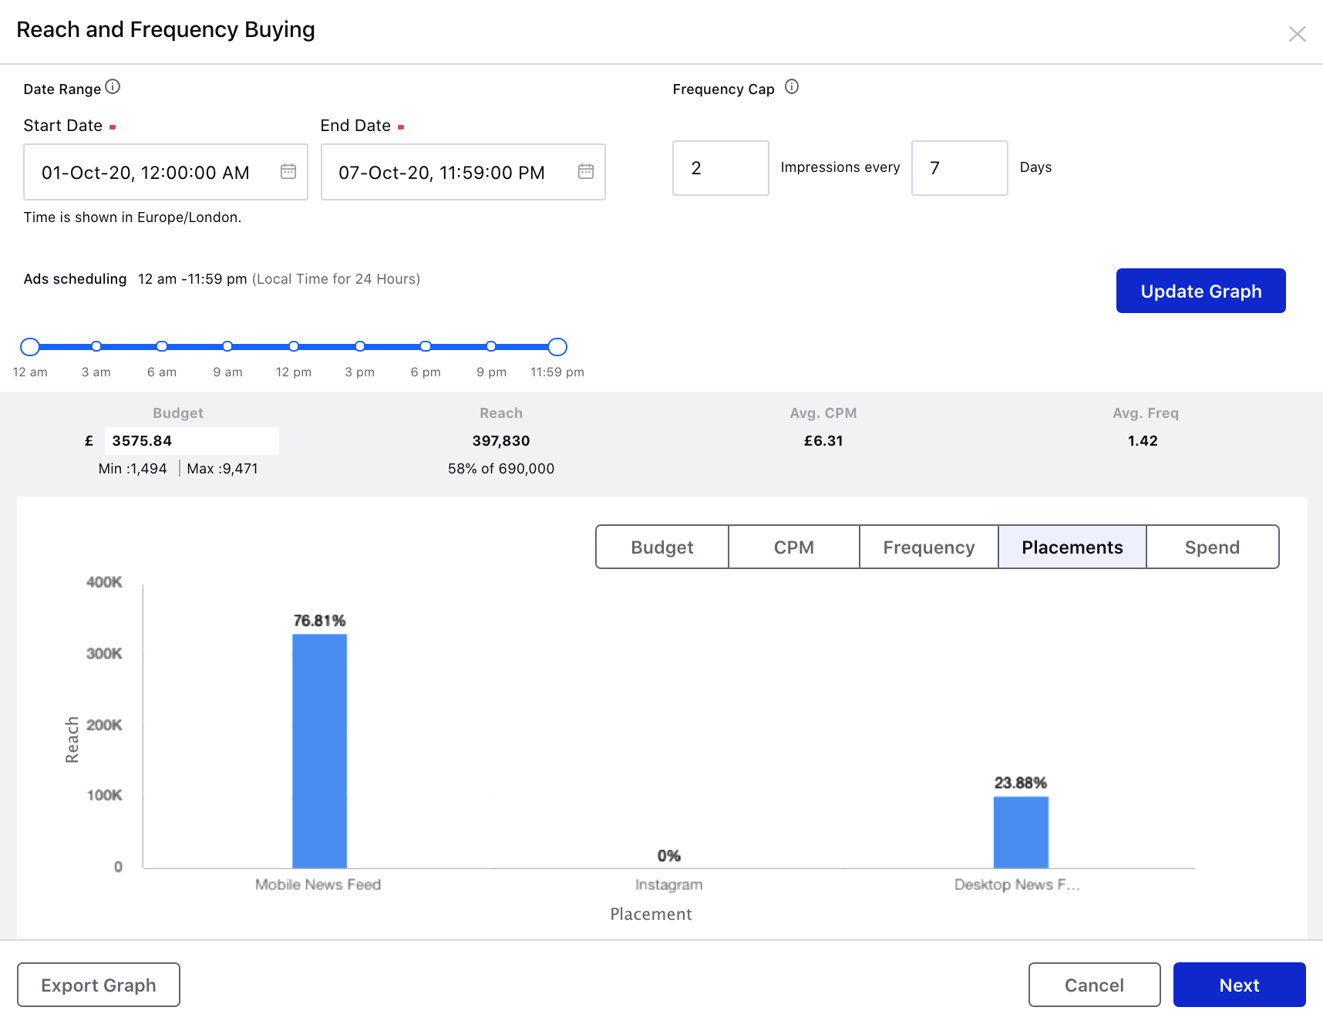Open the End Date calendar picker icon
The image size is (1323, 1024).
click(585, 171)
